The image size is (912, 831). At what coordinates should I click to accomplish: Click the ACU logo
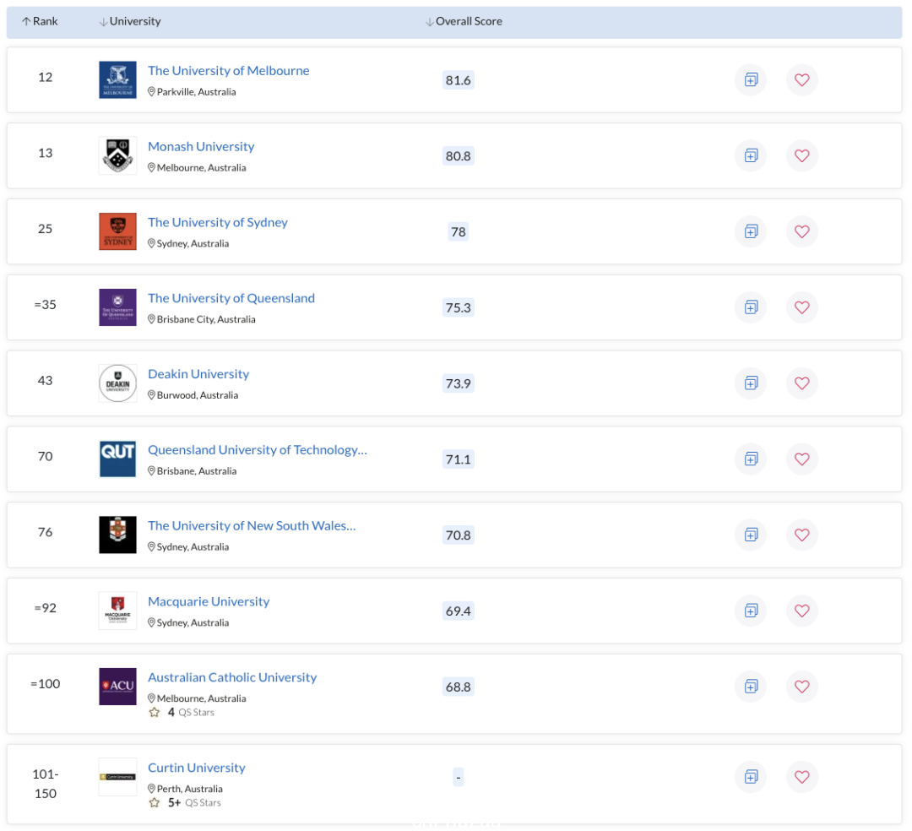117,687
